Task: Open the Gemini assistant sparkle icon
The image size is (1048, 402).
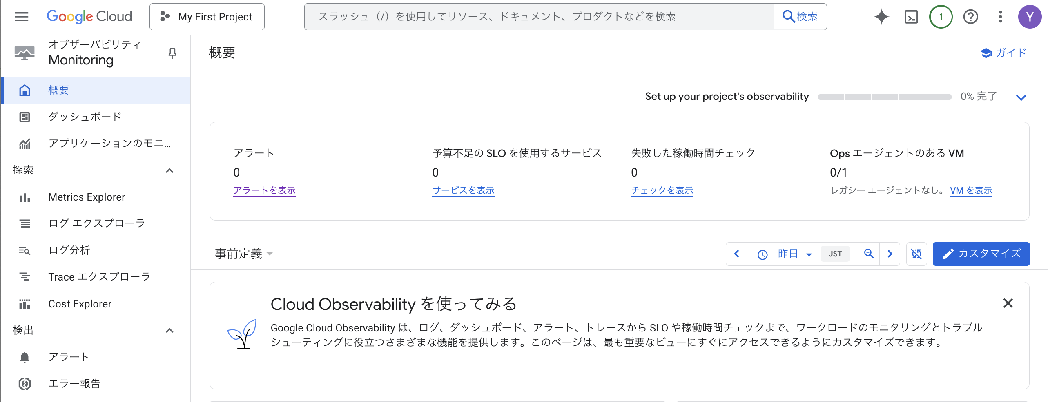Action: [881, 17]
